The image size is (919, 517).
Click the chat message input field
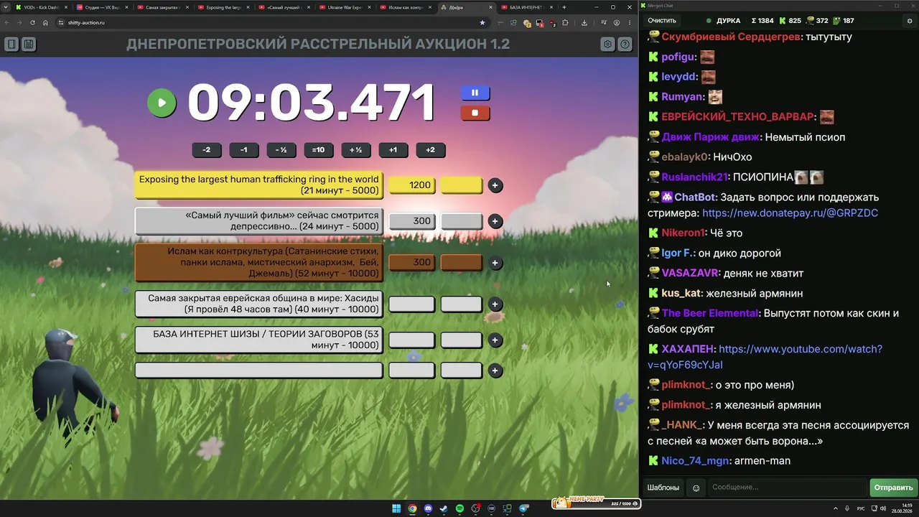(x=788, y=488)
